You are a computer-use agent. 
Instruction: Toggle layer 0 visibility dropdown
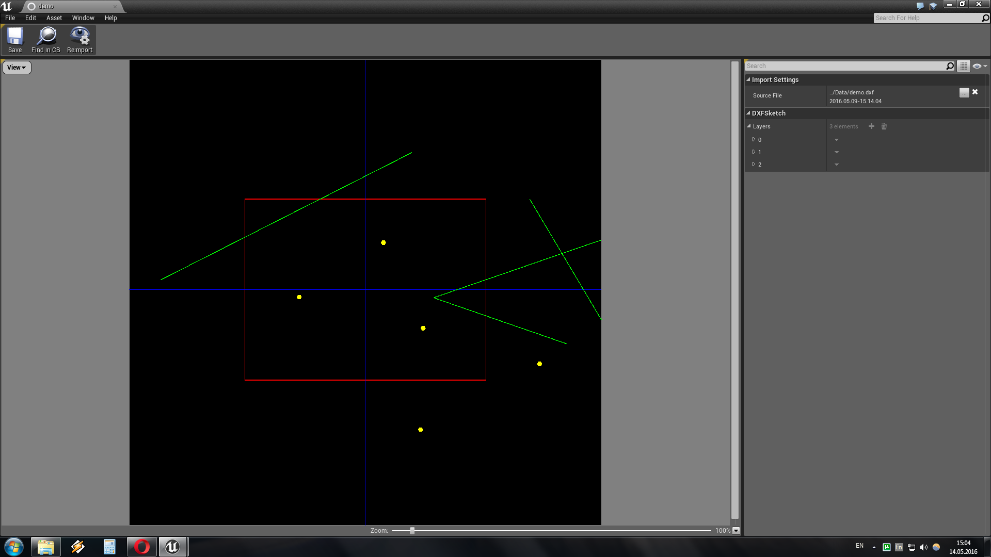point(836,139)
